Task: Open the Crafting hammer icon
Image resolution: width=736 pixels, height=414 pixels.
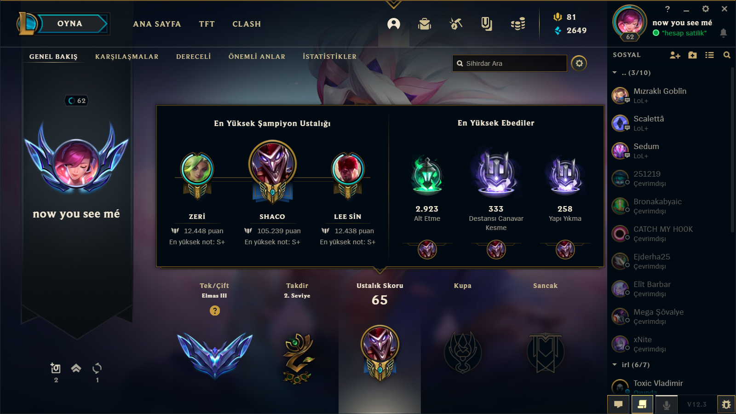Action: pyautogui.click(x=456, y=24)
